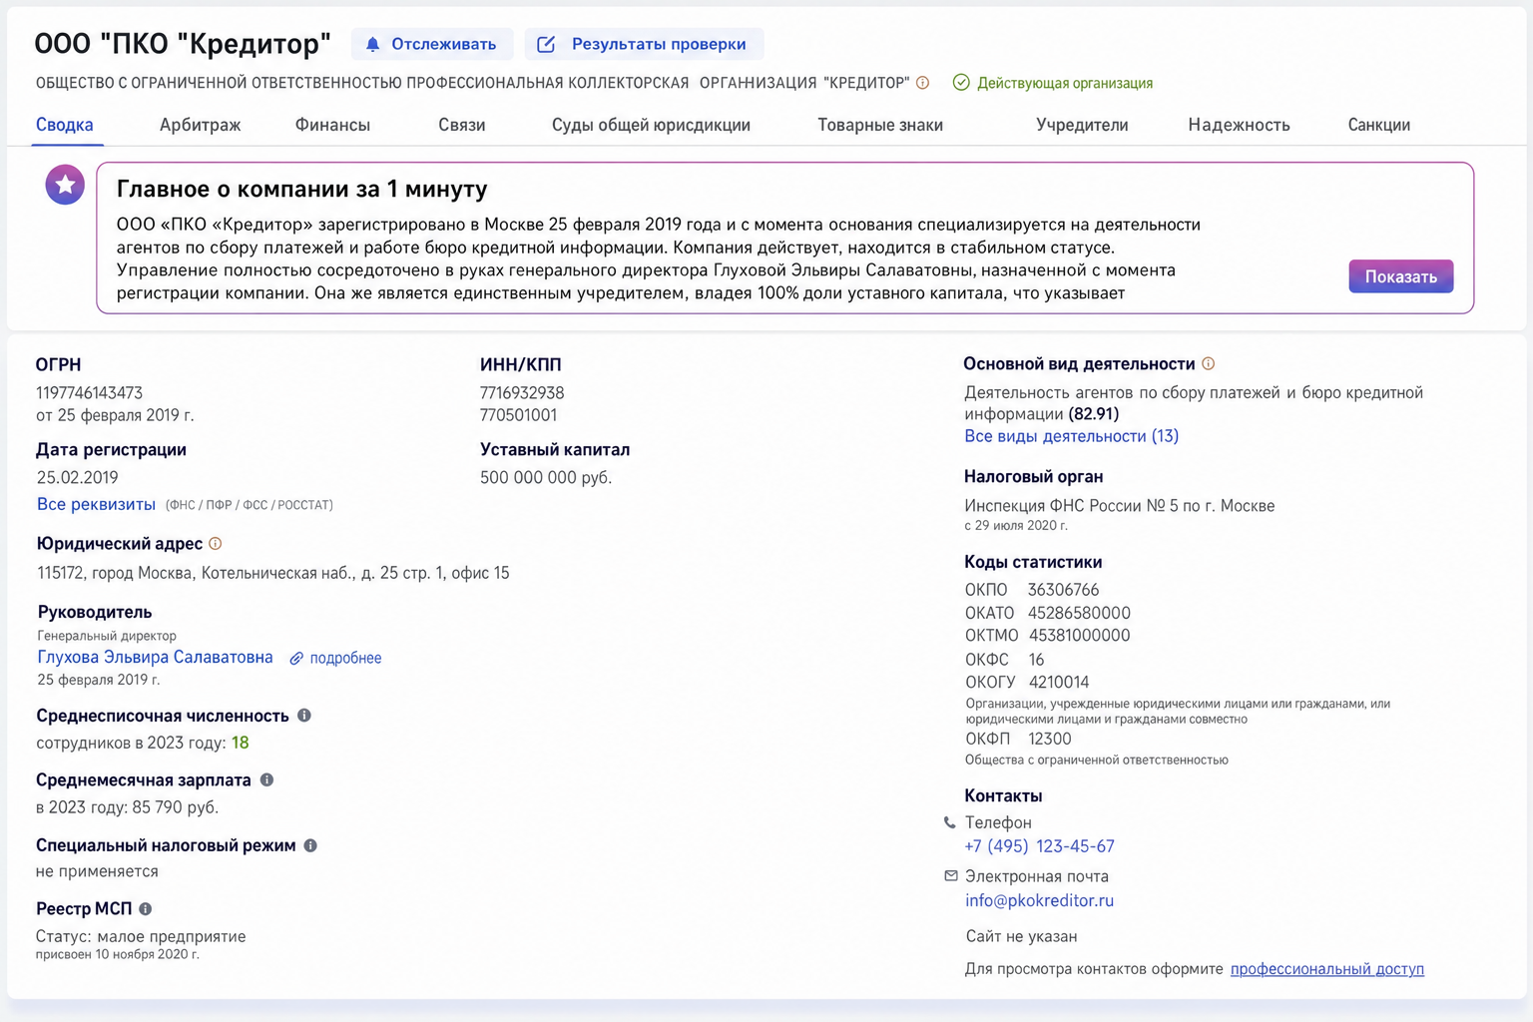
Task: Click the Статус: малое предприятие text
Action: coord(141,936)
